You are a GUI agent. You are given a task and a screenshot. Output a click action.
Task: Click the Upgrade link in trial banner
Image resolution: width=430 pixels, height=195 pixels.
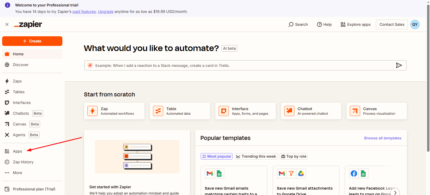pyautogui.click(x=106, y=12)
